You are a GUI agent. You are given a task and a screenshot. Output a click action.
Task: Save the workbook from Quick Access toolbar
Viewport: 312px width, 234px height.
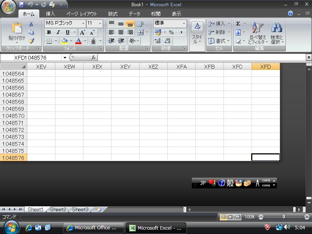[x=21, y=4]
